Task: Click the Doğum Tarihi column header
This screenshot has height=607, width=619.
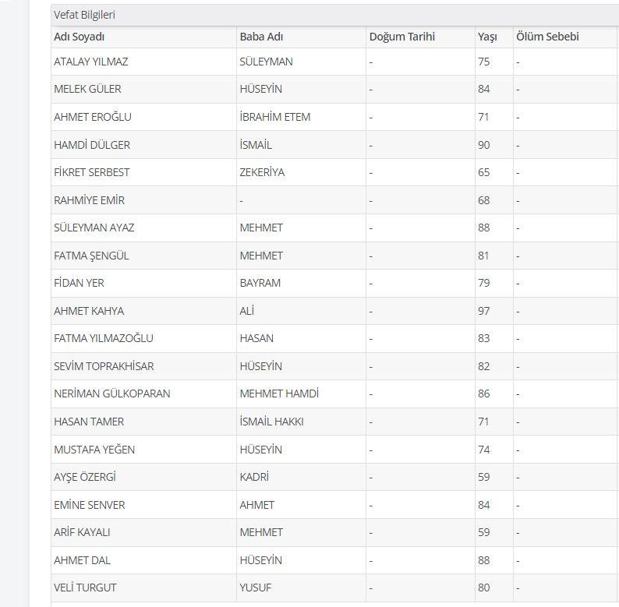Action: click(x=401, y=37)
